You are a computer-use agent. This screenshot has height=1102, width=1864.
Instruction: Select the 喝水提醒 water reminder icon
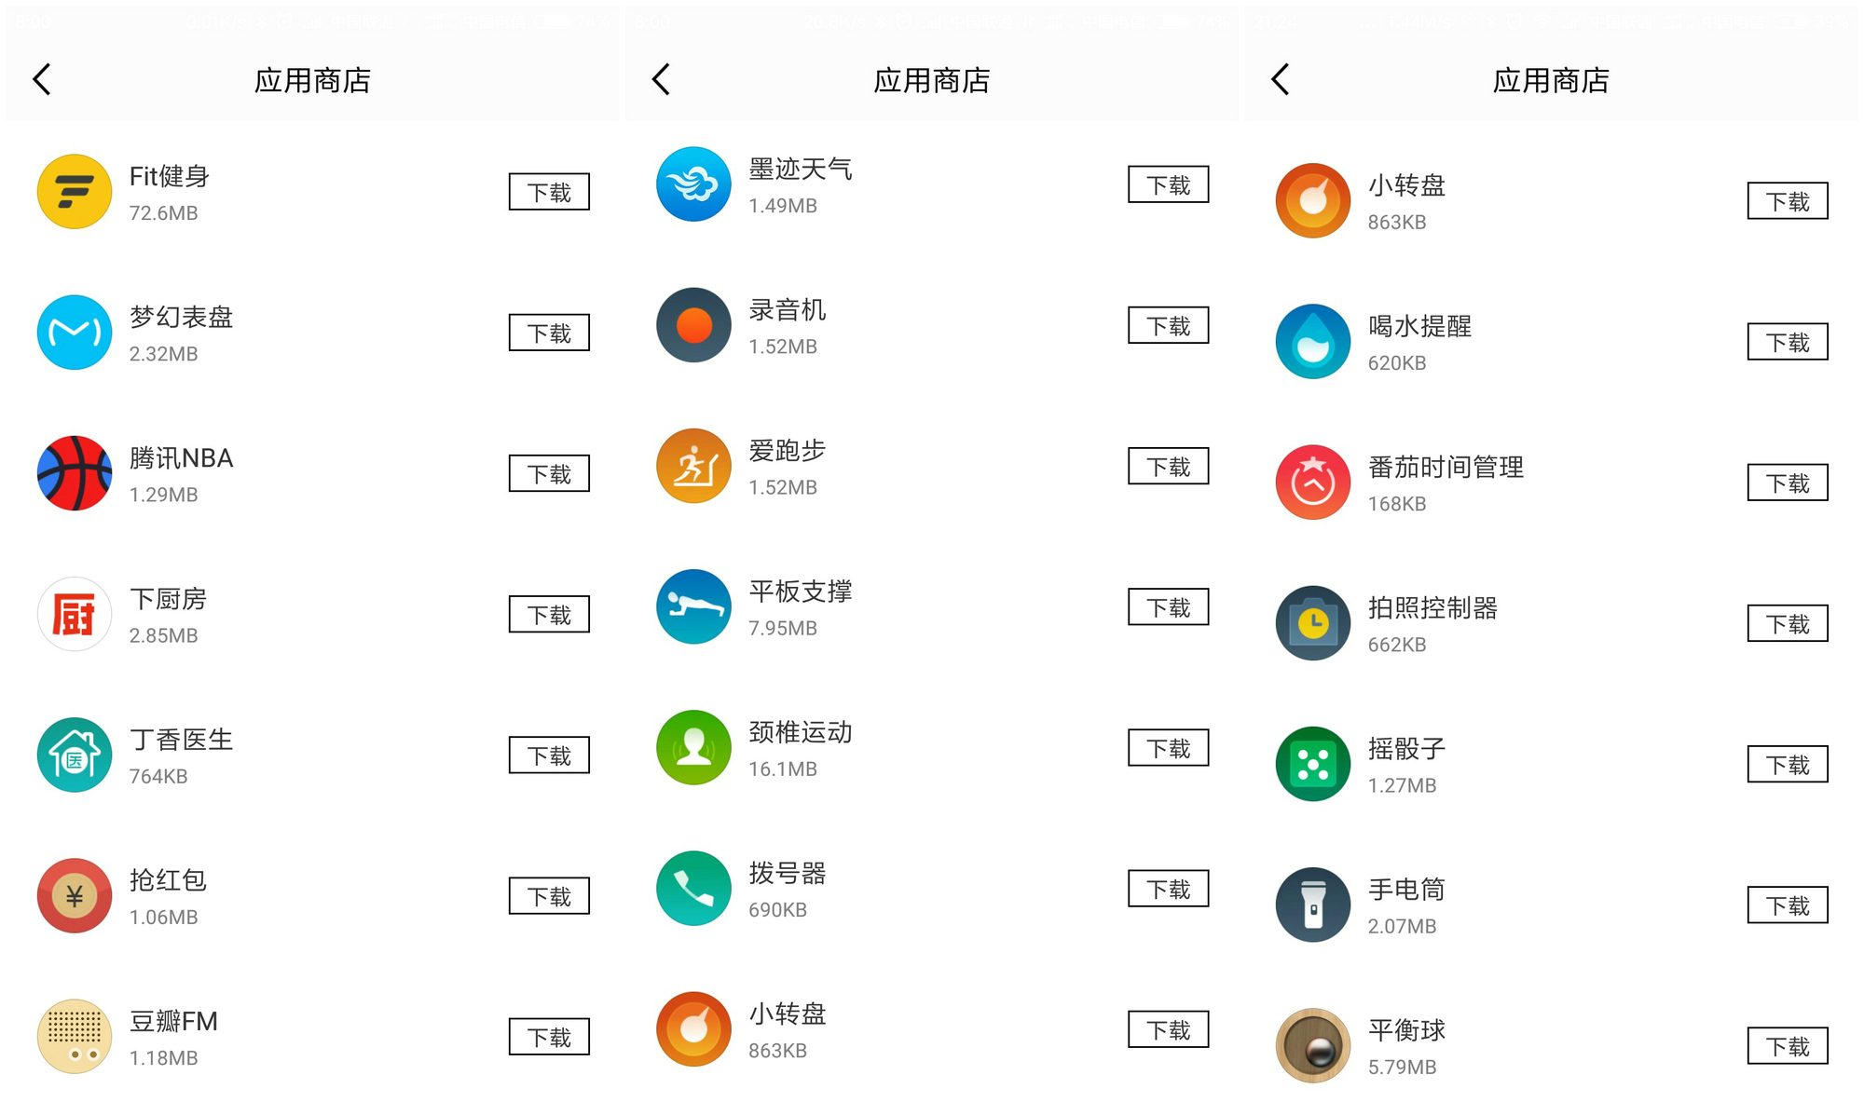pos(1312,341)
